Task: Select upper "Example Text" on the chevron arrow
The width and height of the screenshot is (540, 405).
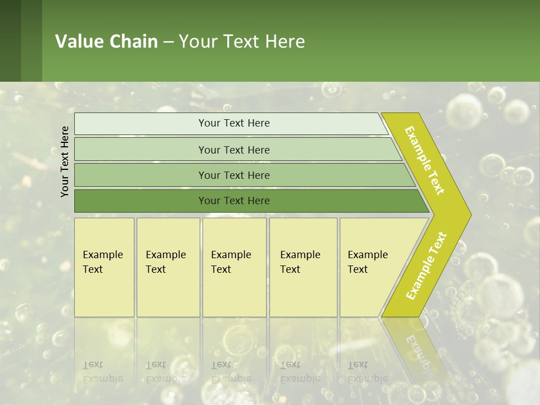Action: coord(425,160)
